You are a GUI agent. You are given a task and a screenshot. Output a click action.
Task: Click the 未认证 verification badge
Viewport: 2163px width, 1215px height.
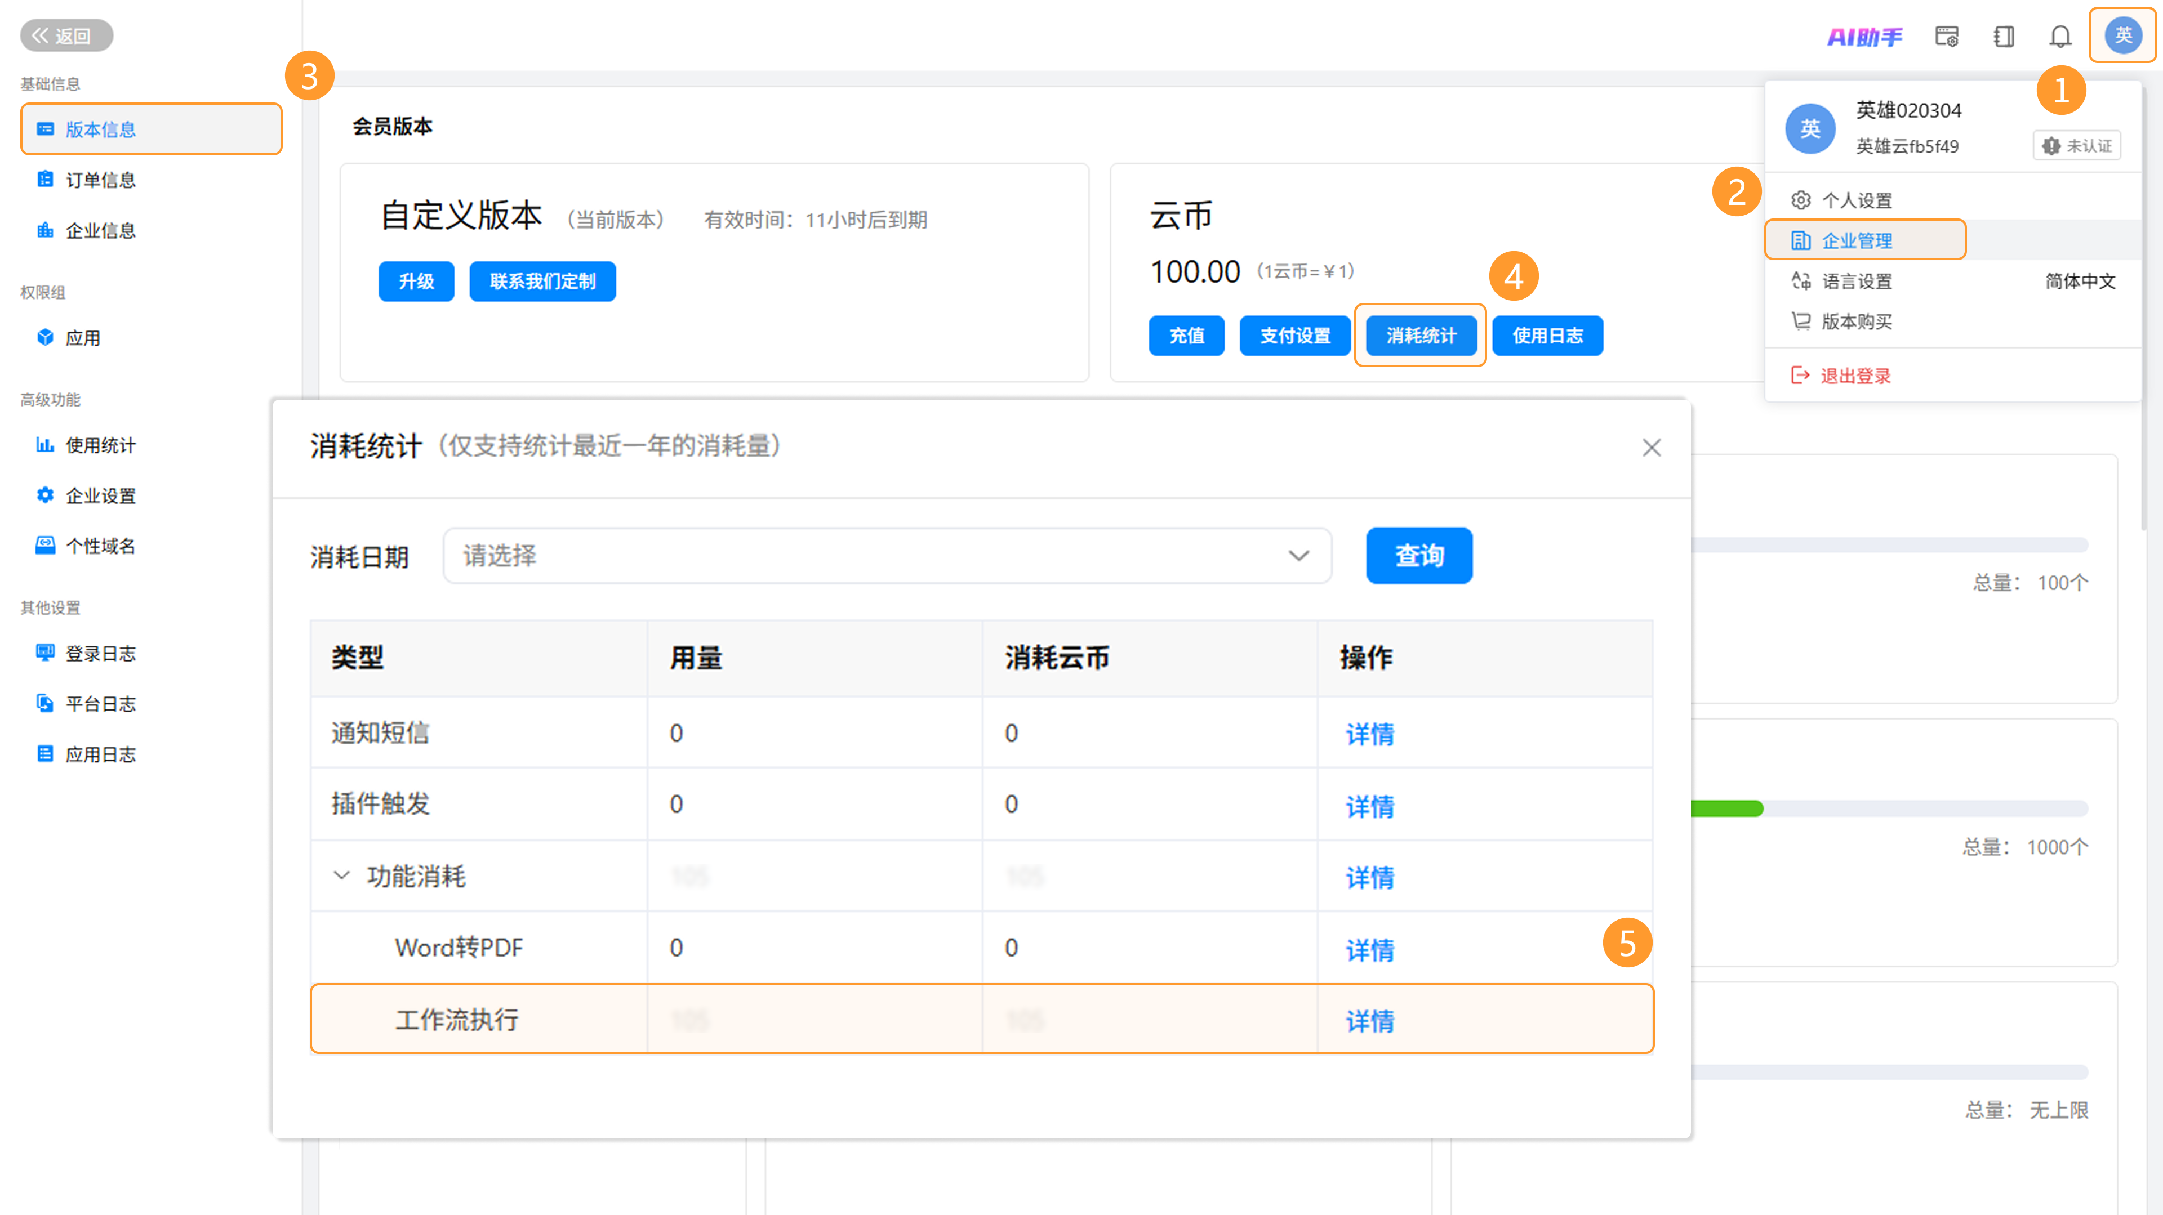[2076, 146]
